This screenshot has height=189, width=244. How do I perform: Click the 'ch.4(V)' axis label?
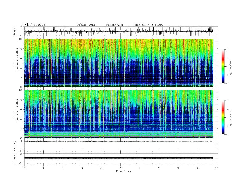click(15, 158)
